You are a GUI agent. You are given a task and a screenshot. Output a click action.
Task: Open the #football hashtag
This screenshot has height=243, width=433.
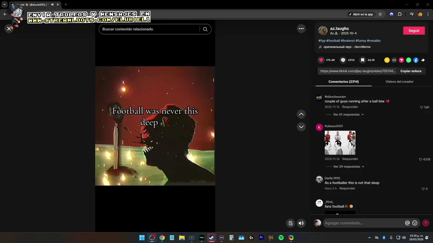click(x=333, y=40)
